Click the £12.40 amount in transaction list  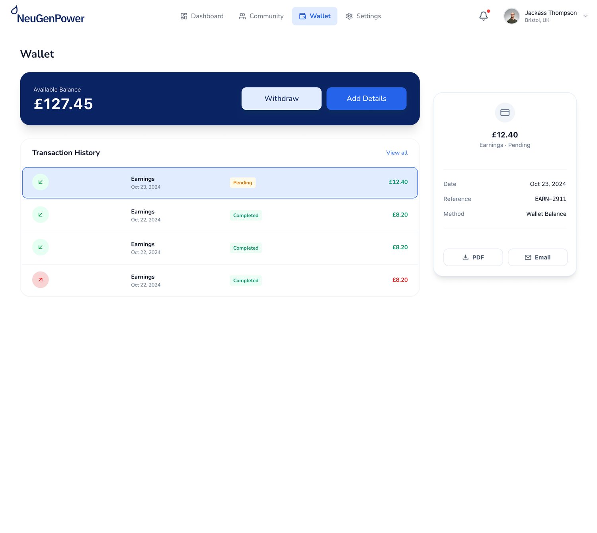[398, 182]
